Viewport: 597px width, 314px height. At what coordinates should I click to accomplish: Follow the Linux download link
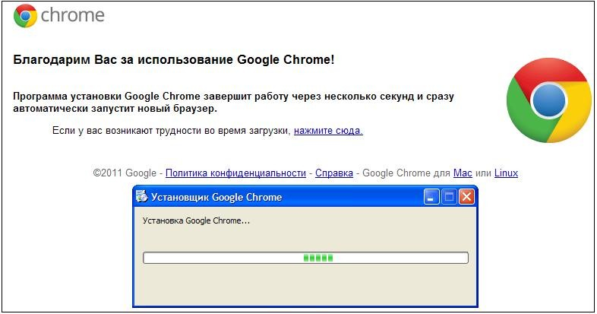pos(506,173)
